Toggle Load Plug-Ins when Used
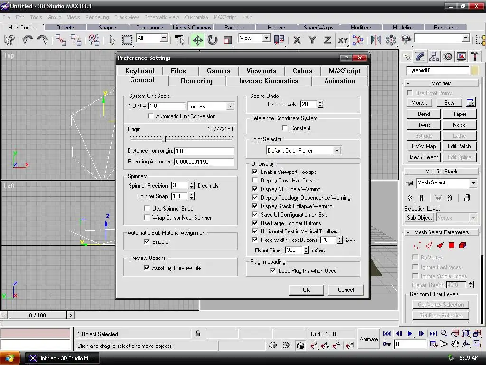This screenshot has height=365, width=486. (273, 270)
